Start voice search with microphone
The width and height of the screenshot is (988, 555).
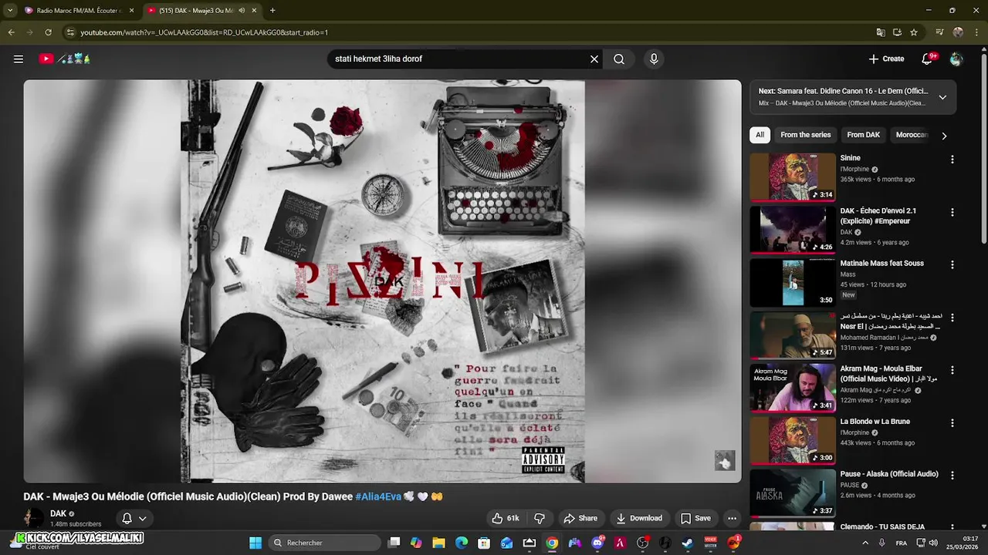654,59
